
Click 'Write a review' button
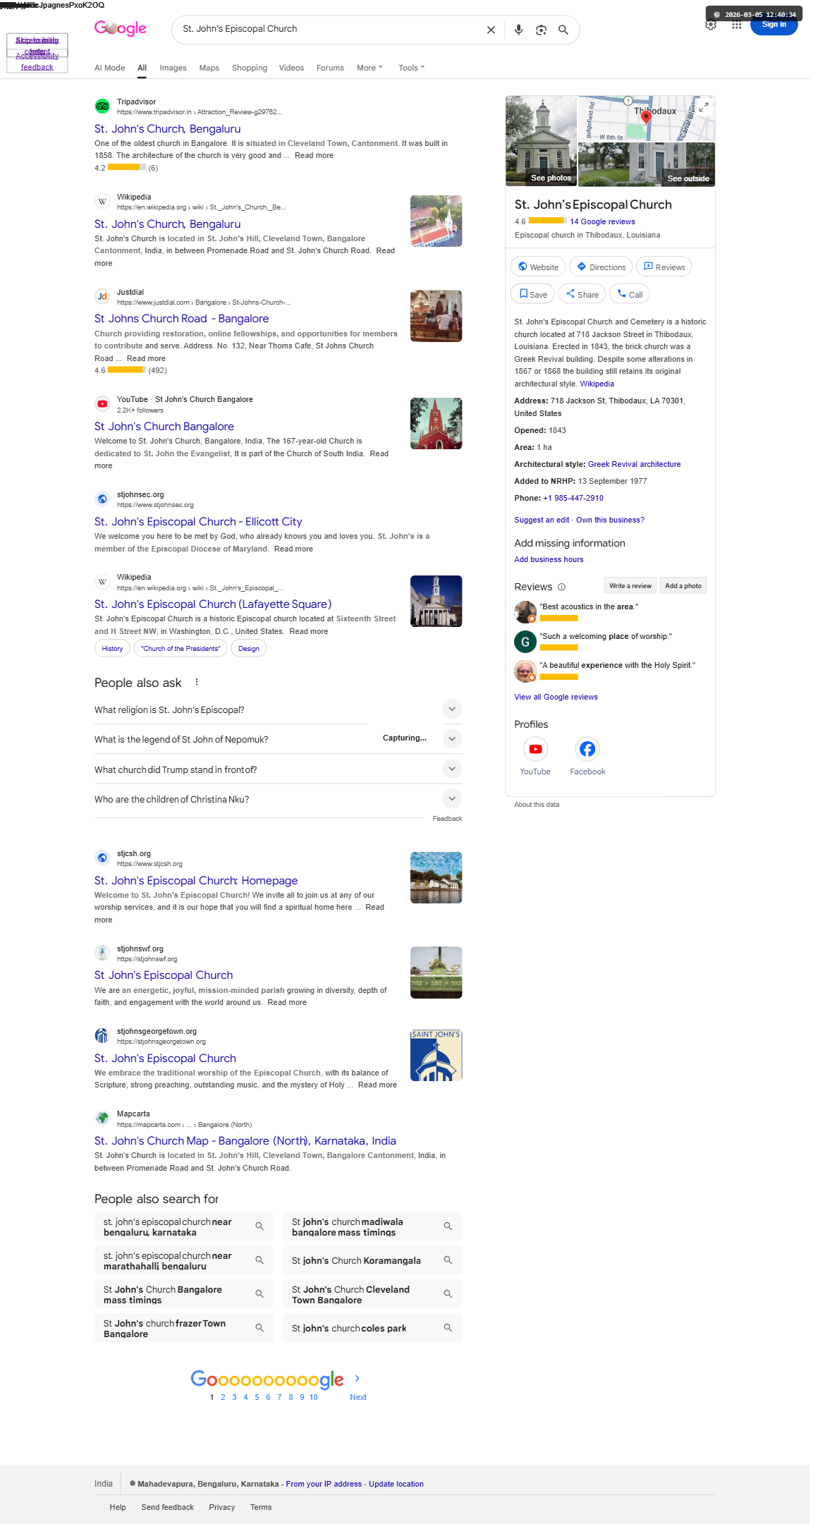coord(630,586)
